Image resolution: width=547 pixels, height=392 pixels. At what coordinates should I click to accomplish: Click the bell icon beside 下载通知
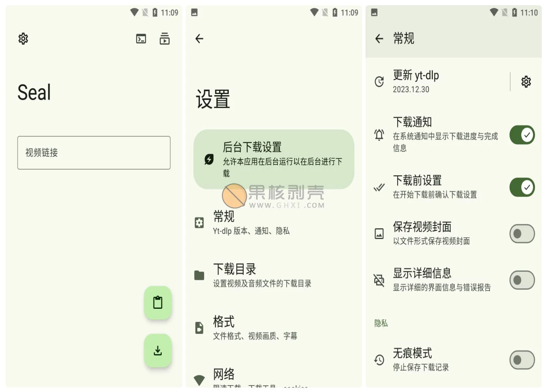coord(379,135)
